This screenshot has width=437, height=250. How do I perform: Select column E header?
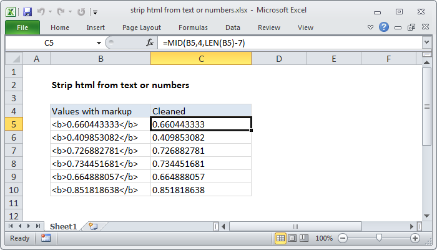tap(333, 59)
